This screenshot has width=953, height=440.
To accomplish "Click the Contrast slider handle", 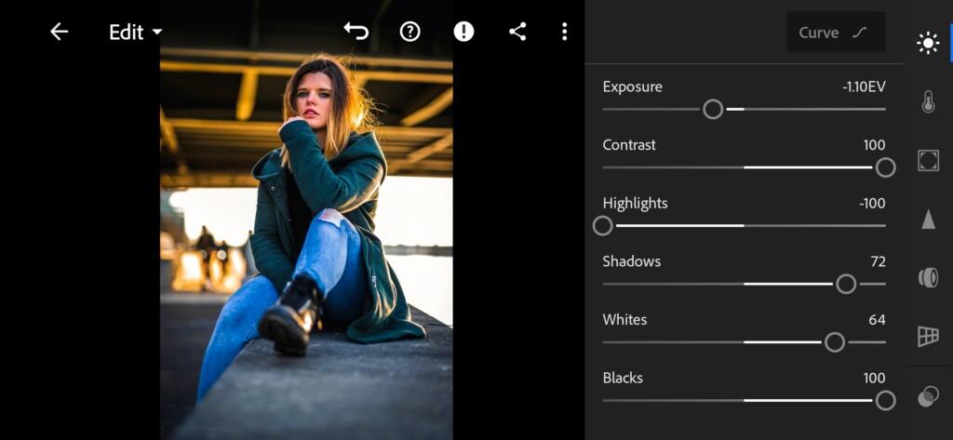I will (x=886, y=167).
